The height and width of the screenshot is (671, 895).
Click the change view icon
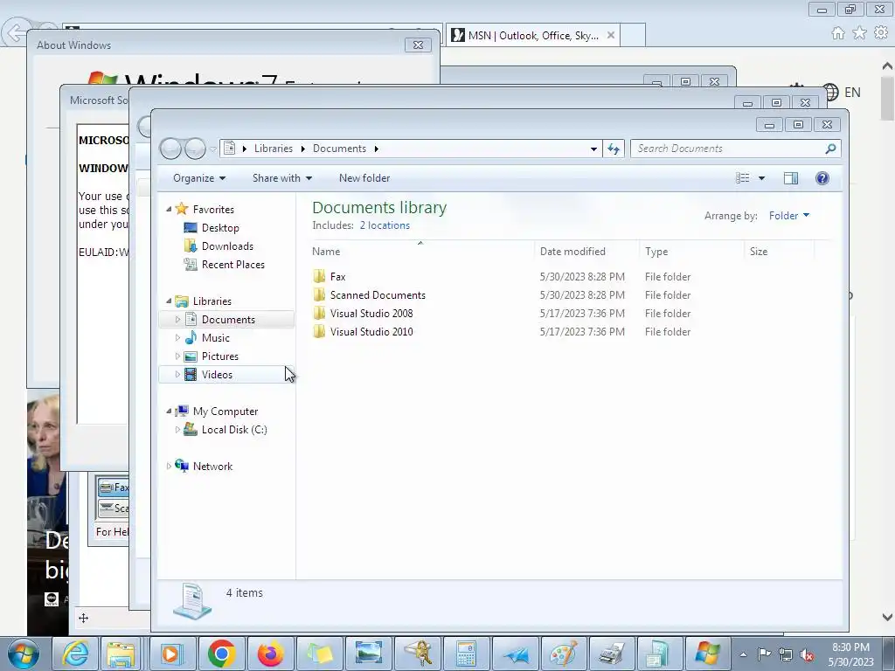click(742, 178)
